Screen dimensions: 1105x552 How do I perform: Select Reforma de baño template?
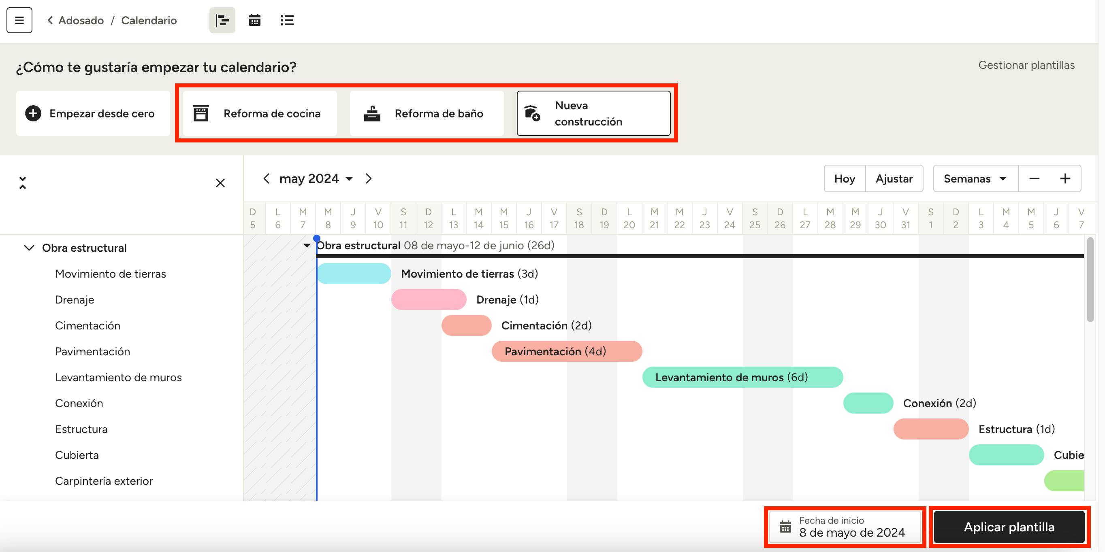point(427,114)
